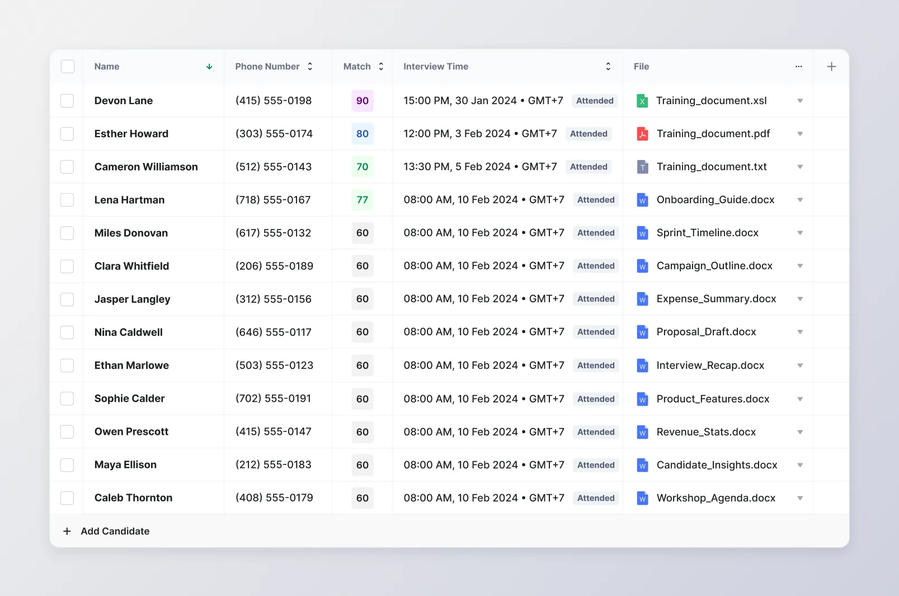Screen dimensions: 899x596
Task: Click the Word icon beside Interview_Recap.docx
Action: point(642,366)
